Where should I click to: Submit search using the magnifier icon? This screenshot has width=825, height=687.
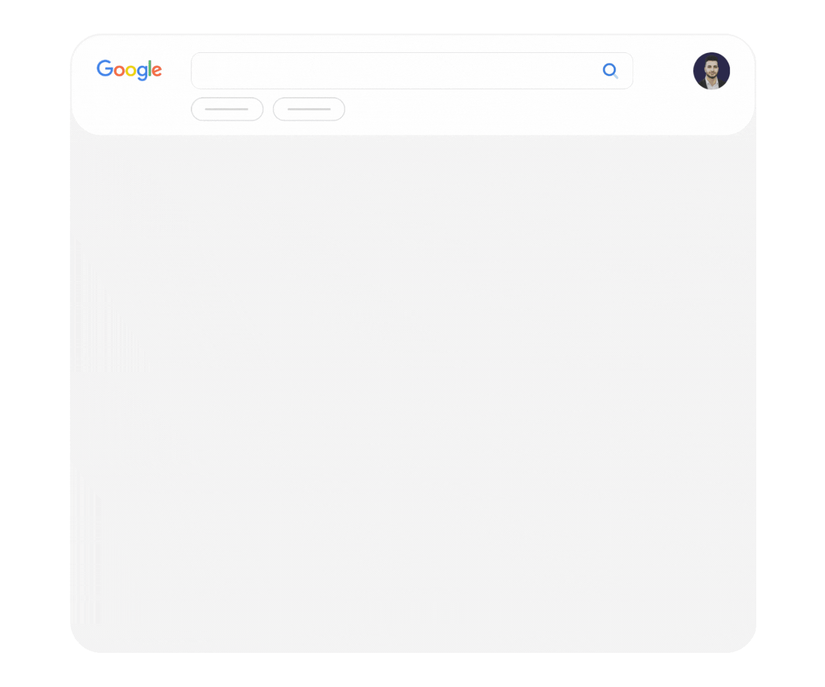tap(610, 71)
